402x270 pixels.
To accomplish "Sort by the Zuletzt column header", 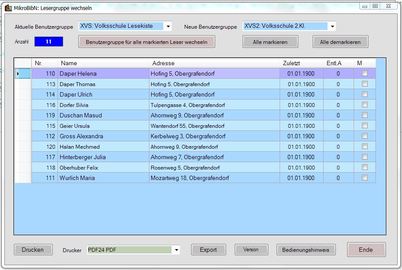I will coord(301,63).
